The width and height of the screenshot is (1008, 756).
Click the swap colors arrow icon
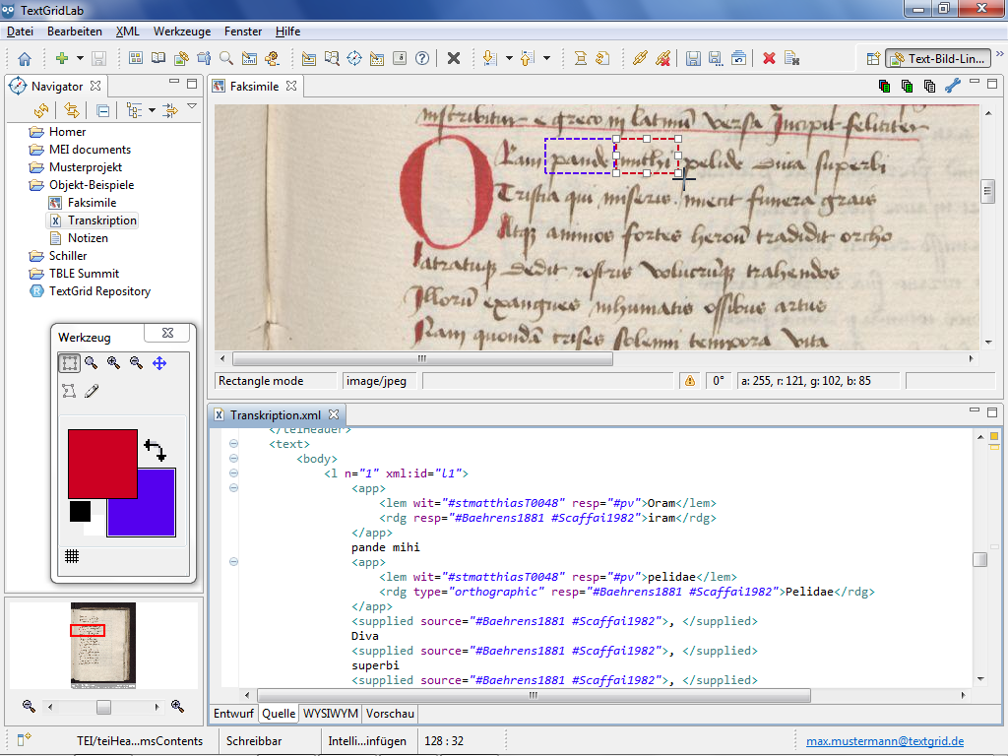pos(155,450)
